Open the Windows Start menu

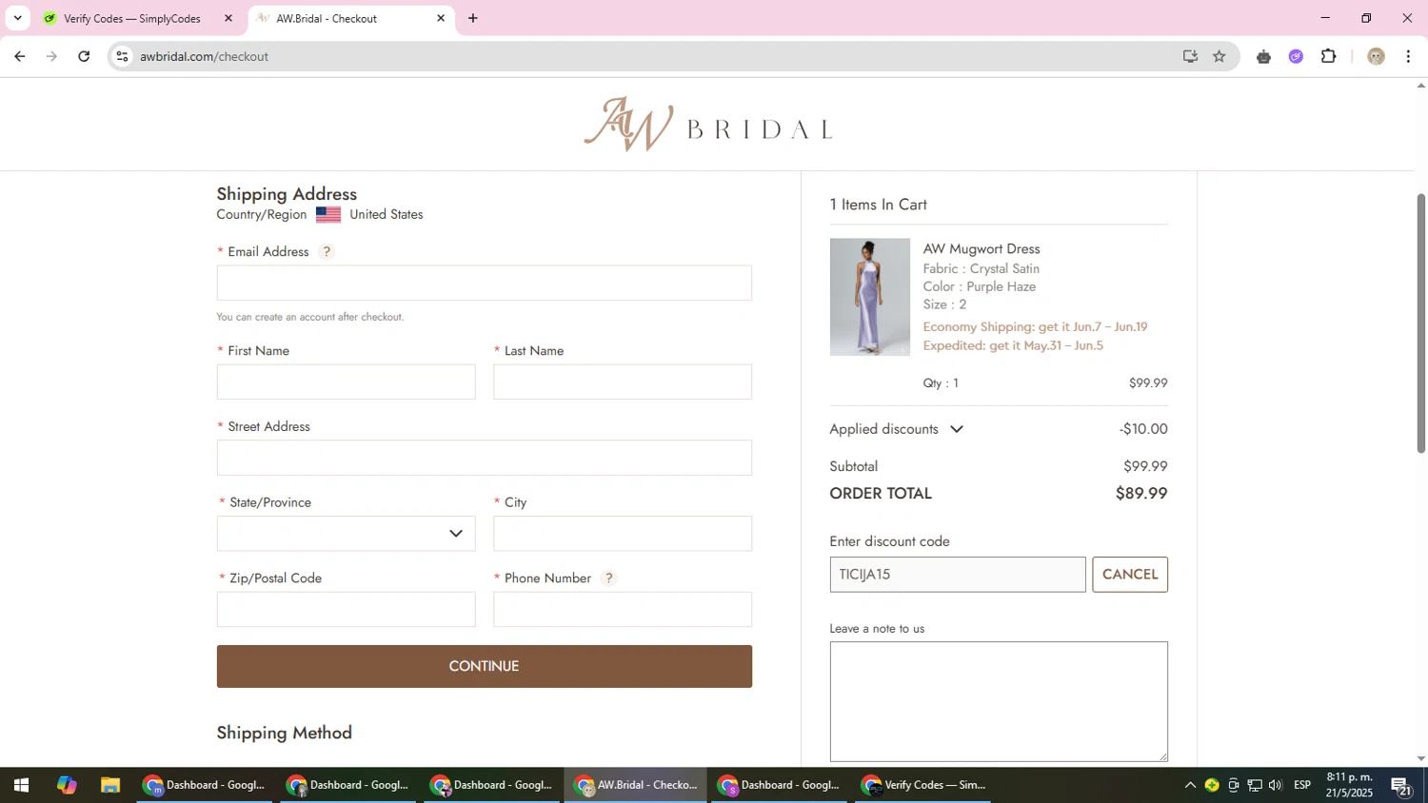click(21, 785)
